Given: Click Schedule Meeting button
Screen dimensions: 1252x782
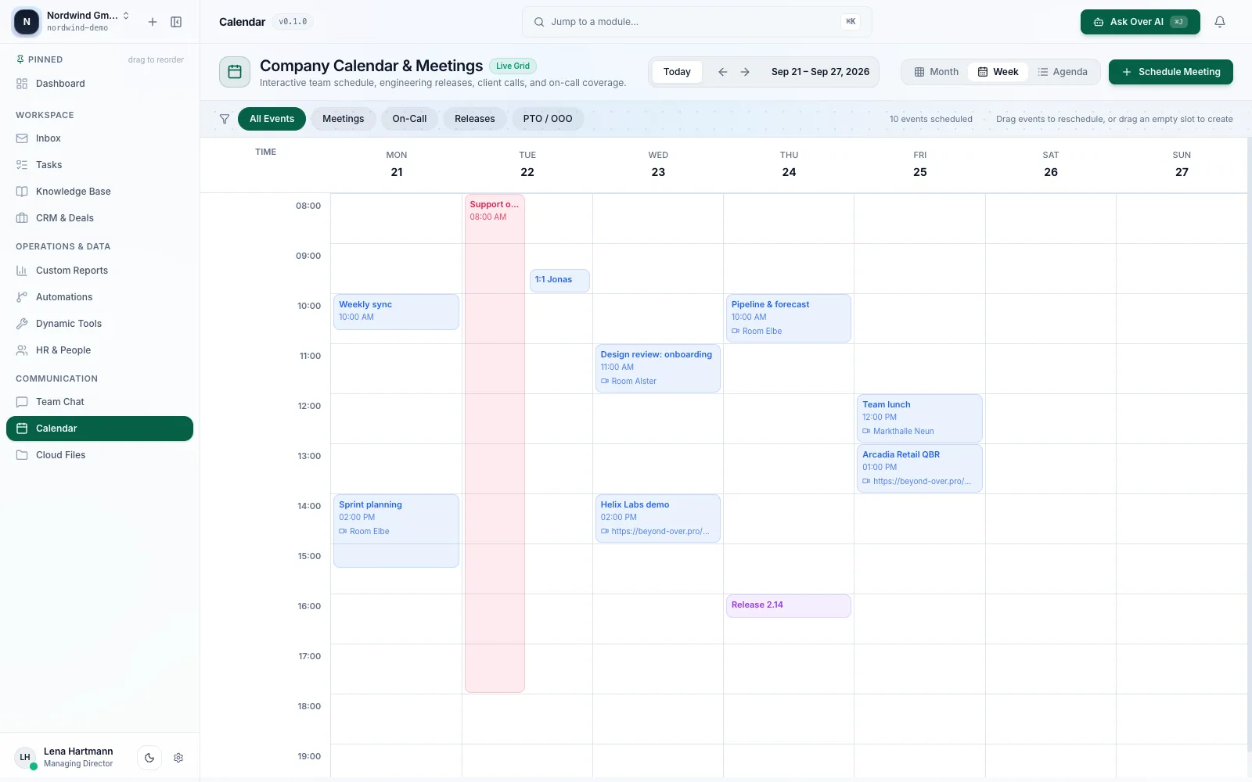Looking at the screenshot, I should [1171, 72].
